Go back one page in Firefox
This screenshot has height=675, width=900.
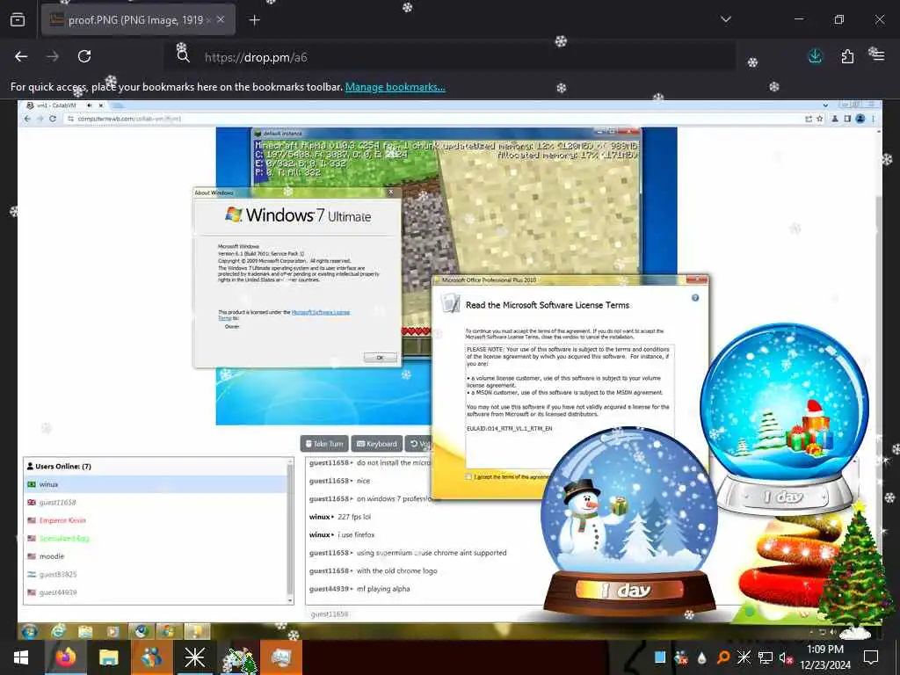[21, 56]
